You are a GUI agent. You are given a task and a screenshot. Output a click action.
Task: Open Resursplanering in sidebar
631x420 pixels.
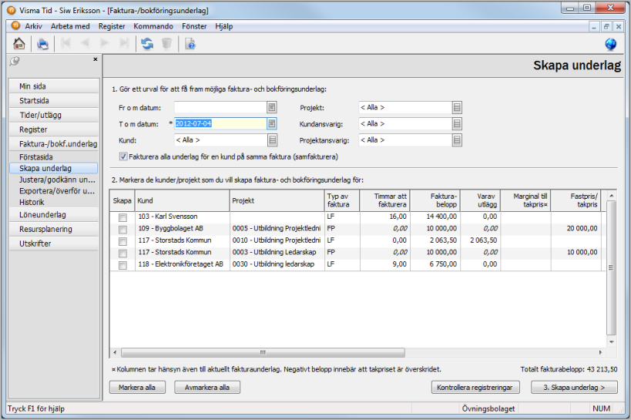pos(54,229)
